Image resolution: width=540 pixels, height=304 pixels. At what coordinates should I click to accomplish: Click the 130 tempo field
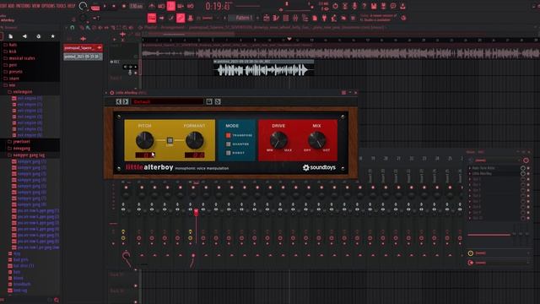(136, 6)
